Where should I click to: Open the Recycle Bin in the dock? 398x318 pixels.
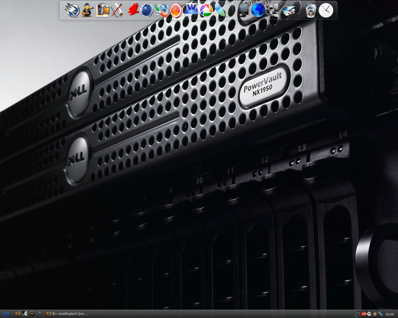311,10
